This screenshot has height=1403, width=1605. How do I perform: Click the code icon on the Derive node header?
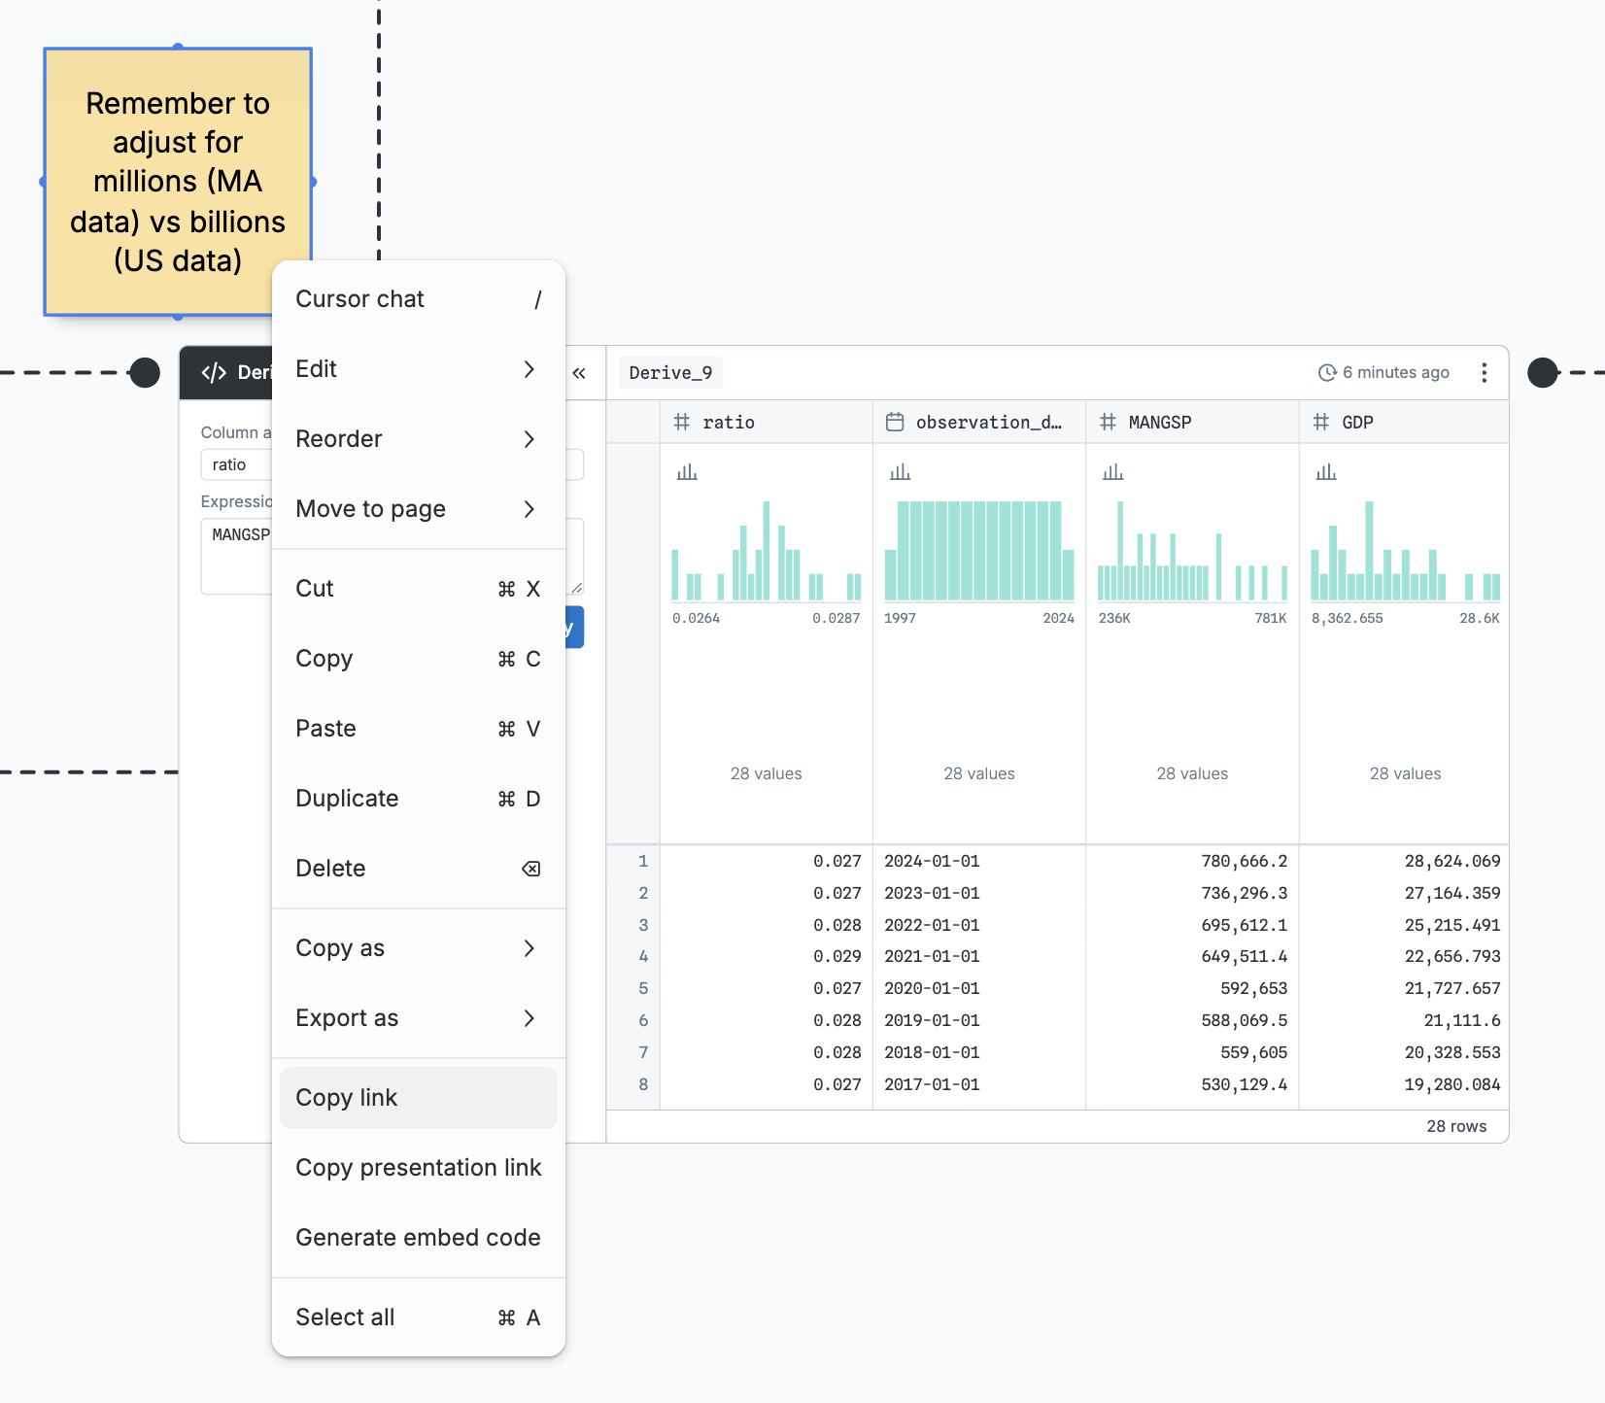214,373
